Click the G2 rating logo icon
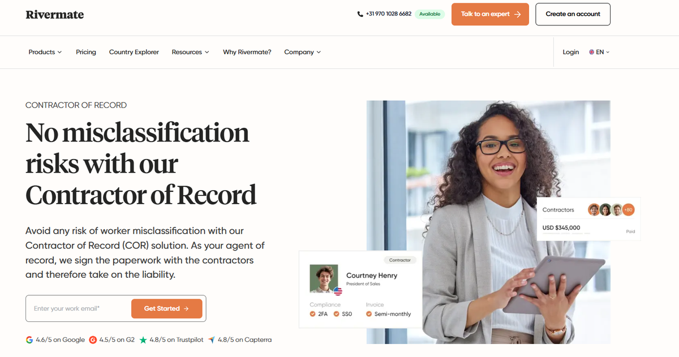 tap(93, 340)
